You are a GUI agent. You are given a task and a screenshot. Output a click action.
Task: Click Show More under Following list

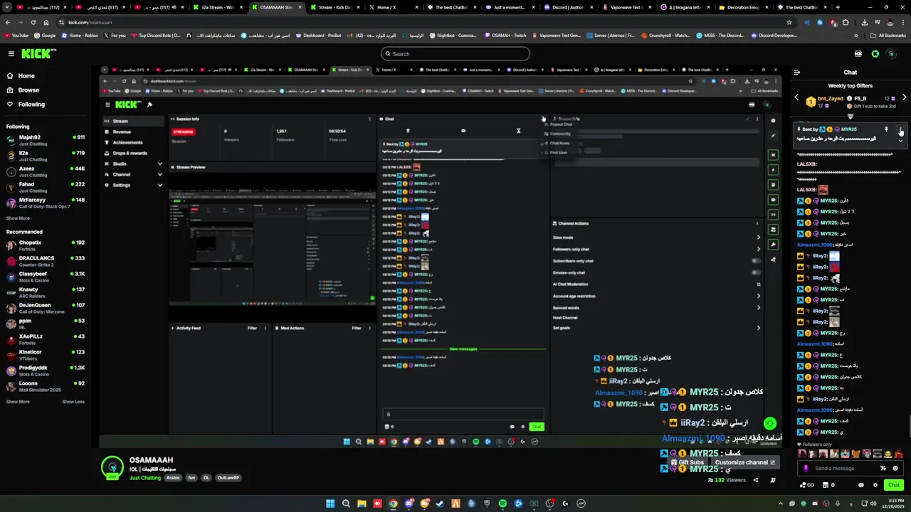18,218
